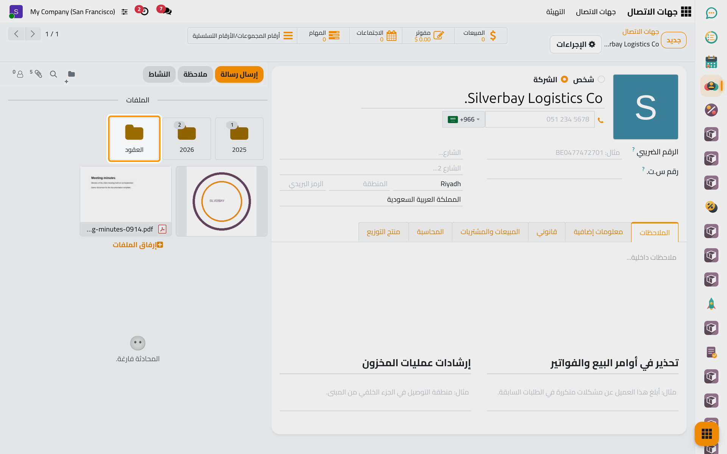
Task: Open the Contacts app icon in sidebar
Action: [711, 86]
